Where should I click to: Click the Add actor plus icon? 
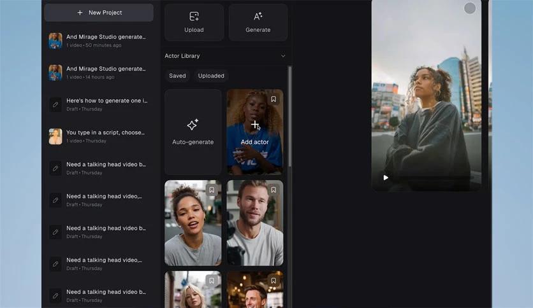coord(254,125)
